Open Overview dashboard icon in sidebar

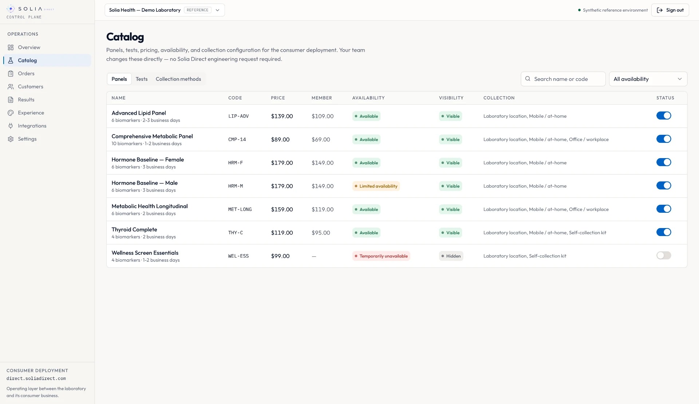point(11,47)
